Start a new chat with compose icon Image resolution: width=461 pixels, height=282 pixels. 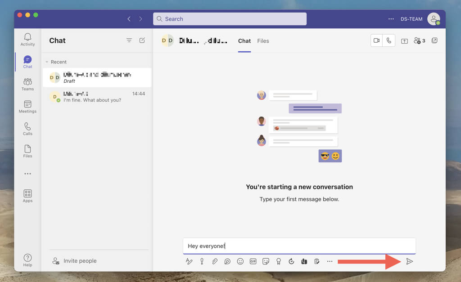142,40
